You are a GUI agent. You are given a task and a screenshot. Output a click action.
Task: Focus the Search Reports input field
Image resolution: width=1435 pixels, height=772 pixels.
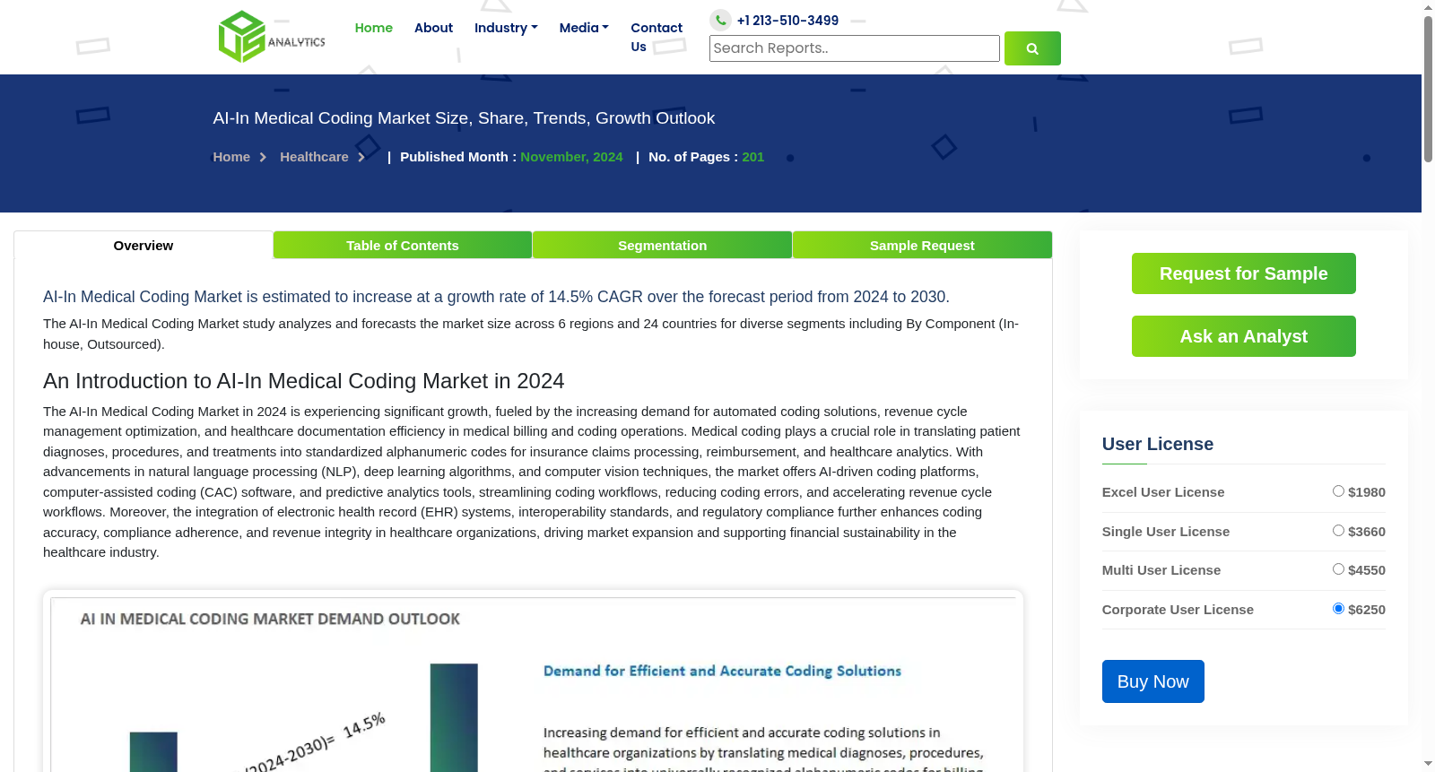point(855,48)
